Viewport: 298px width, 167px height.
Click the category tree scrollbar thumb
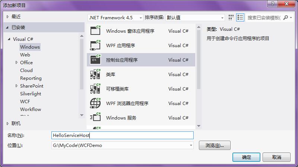click(82, 64)
